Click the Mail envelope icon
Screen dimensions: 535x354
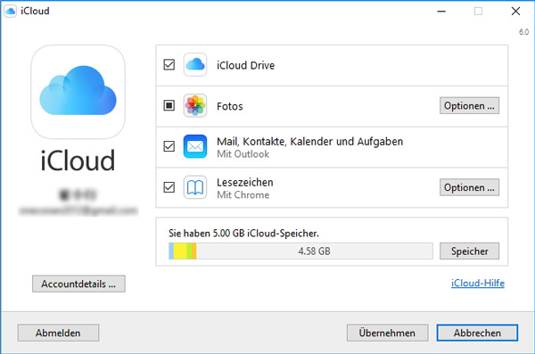point(194,146)
